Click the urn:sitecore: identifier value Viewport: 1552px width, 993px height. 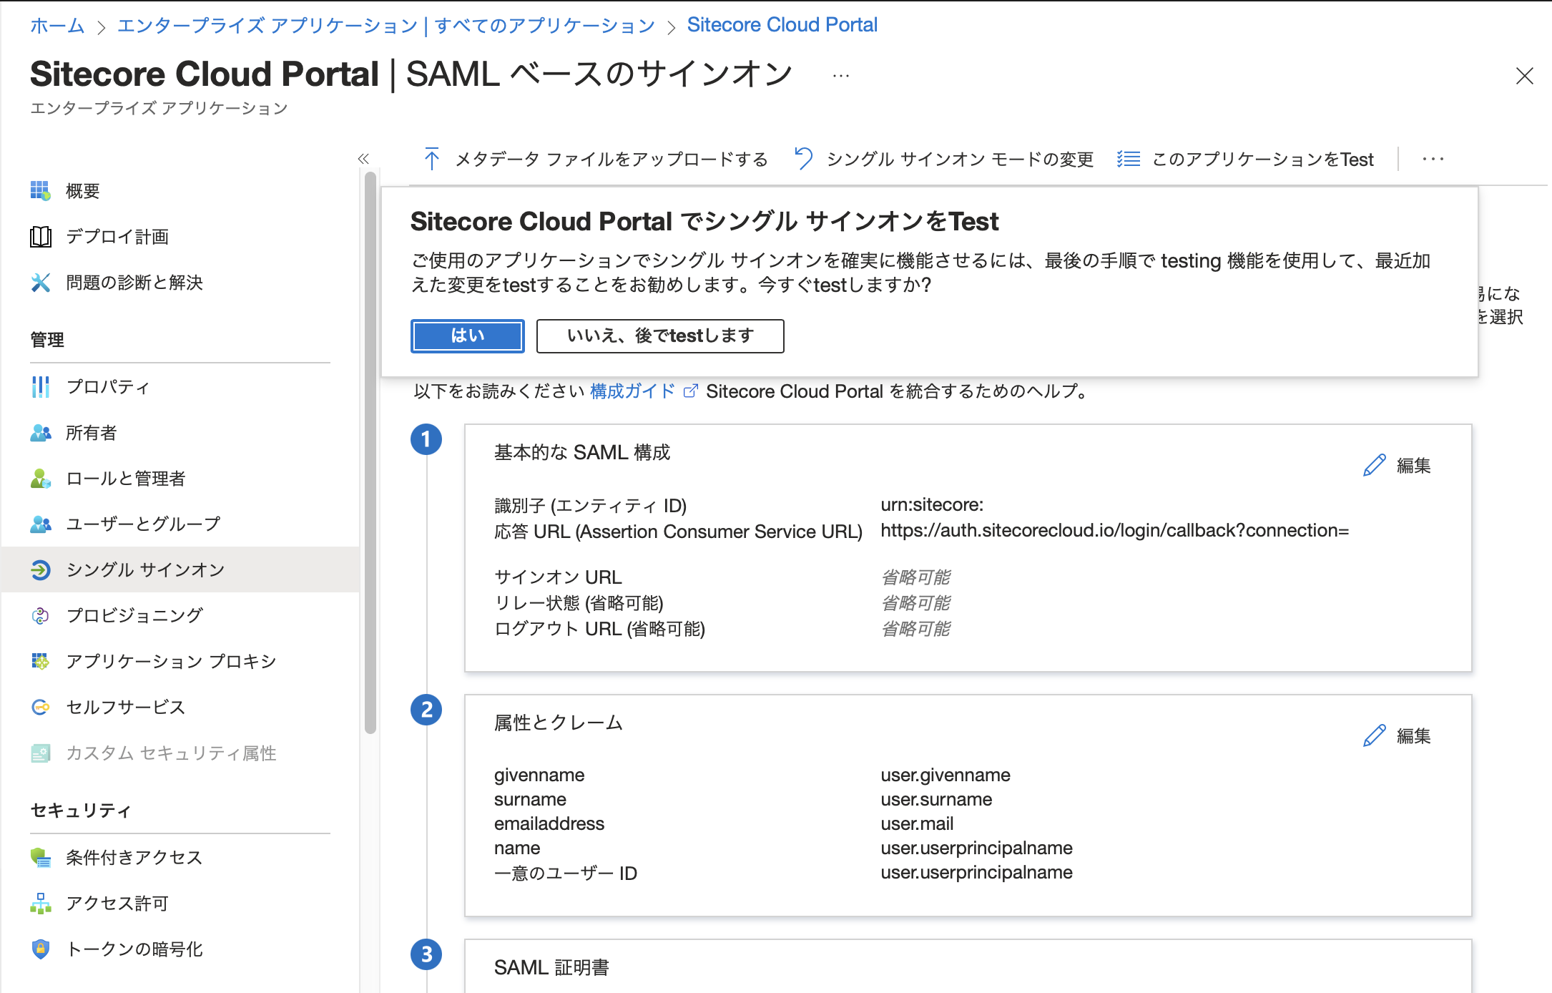(x=932, y=504)
